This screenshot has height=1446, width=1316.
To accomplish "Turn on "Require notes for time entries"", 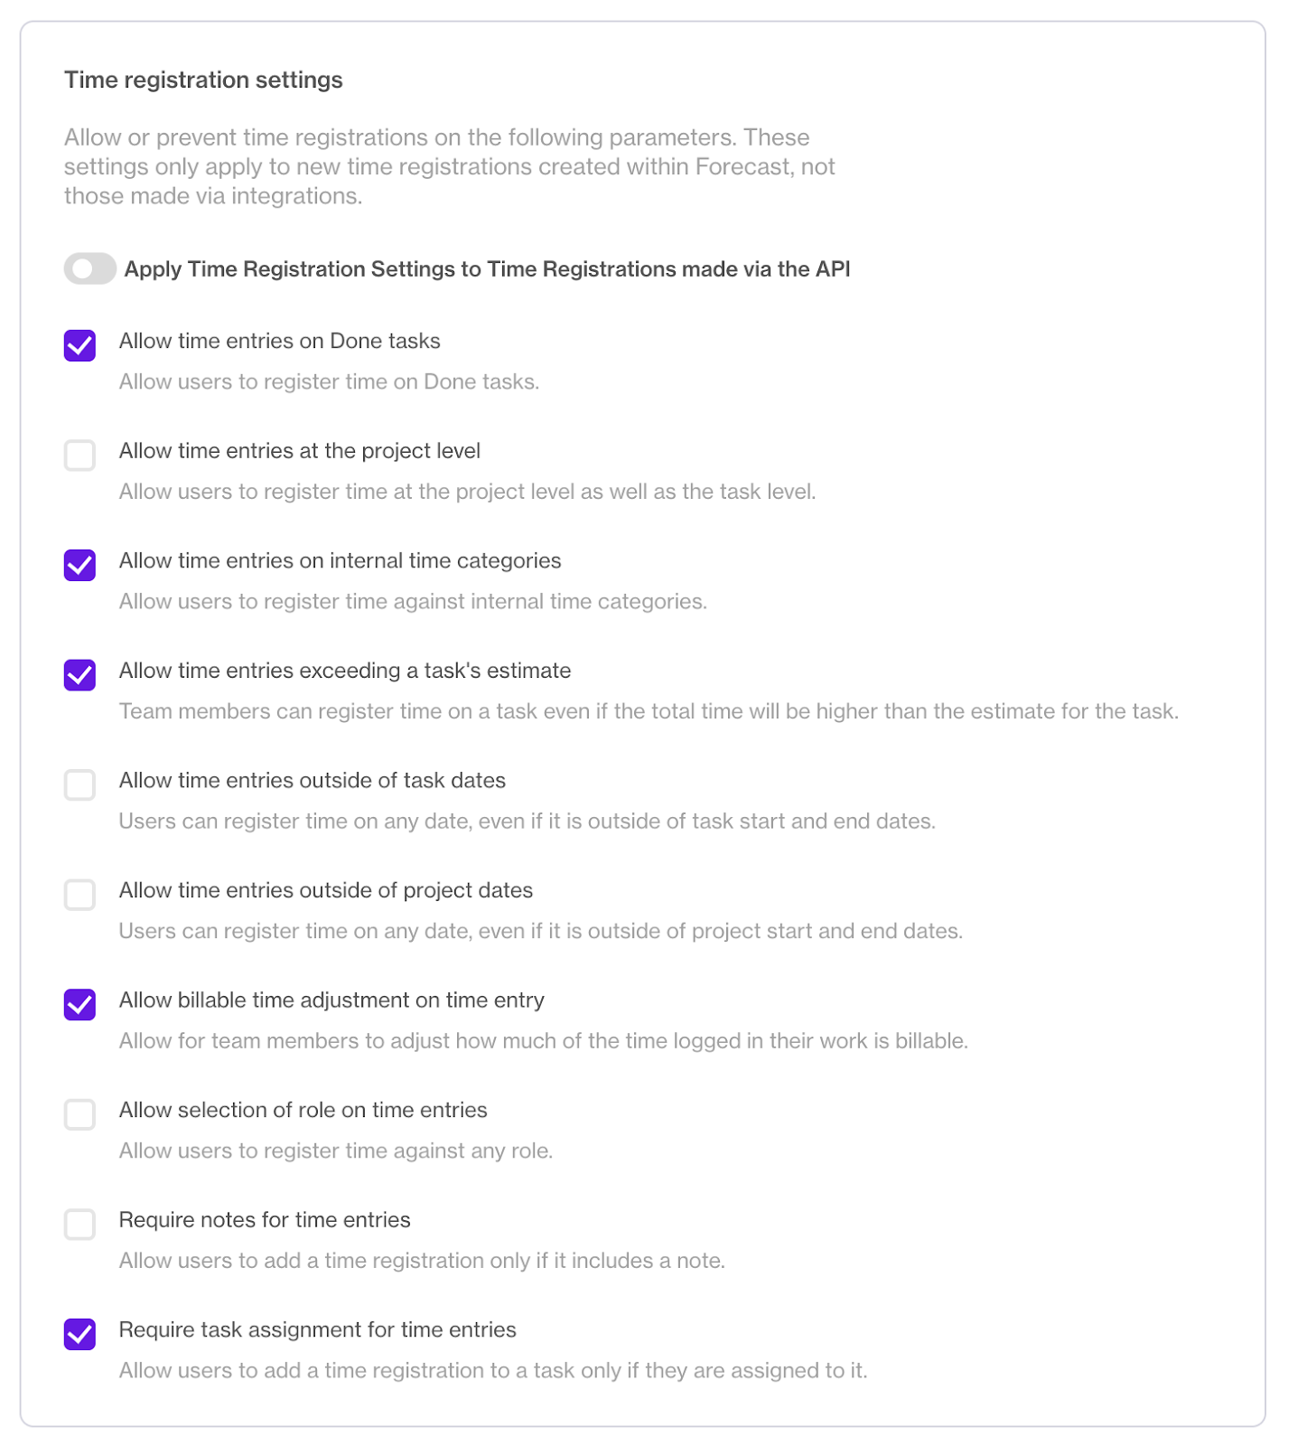I will 80,1225.
